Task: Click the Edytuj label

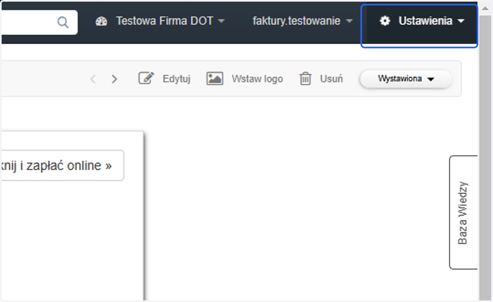Action: (176, 79)
